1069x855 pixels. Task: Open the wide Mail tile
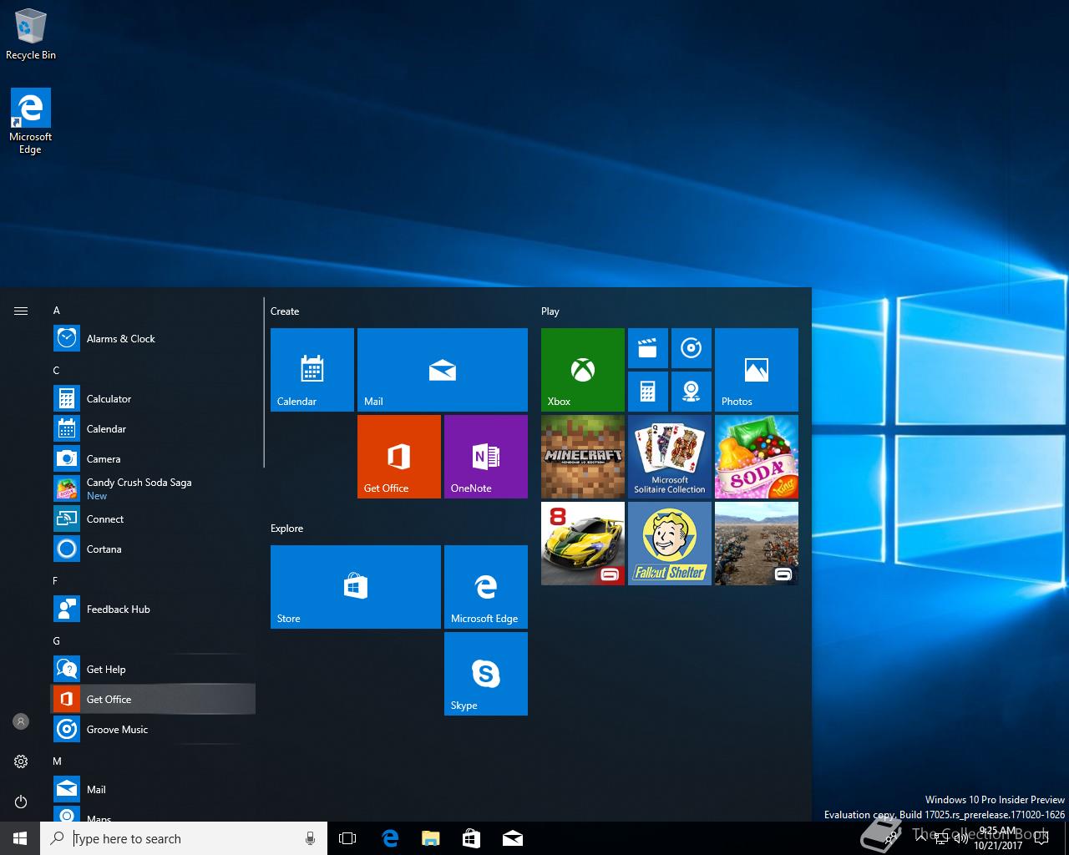(443, 370)
